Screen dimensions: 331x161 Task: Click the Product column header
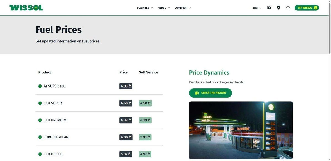coord(45,72)
